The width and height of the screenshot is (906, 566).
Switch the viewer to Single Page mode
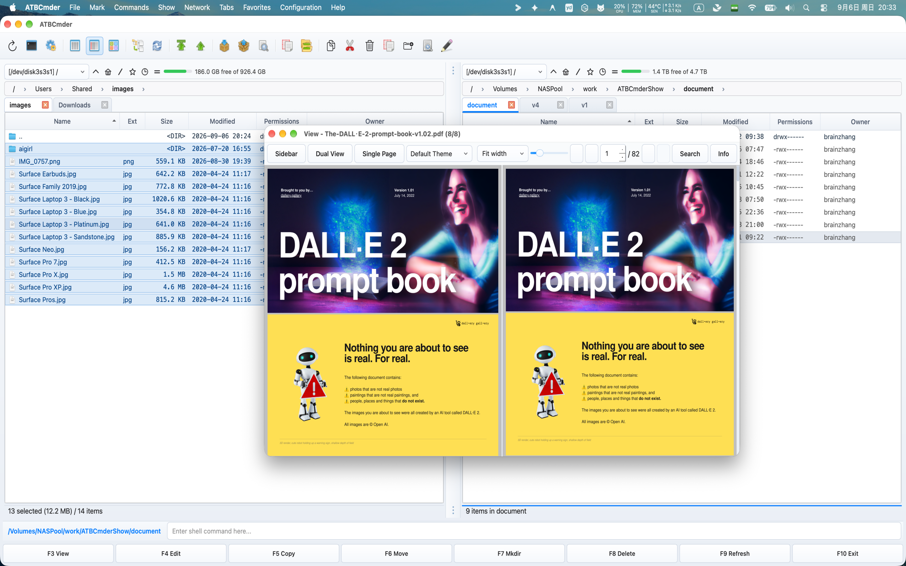pos(379,154)
